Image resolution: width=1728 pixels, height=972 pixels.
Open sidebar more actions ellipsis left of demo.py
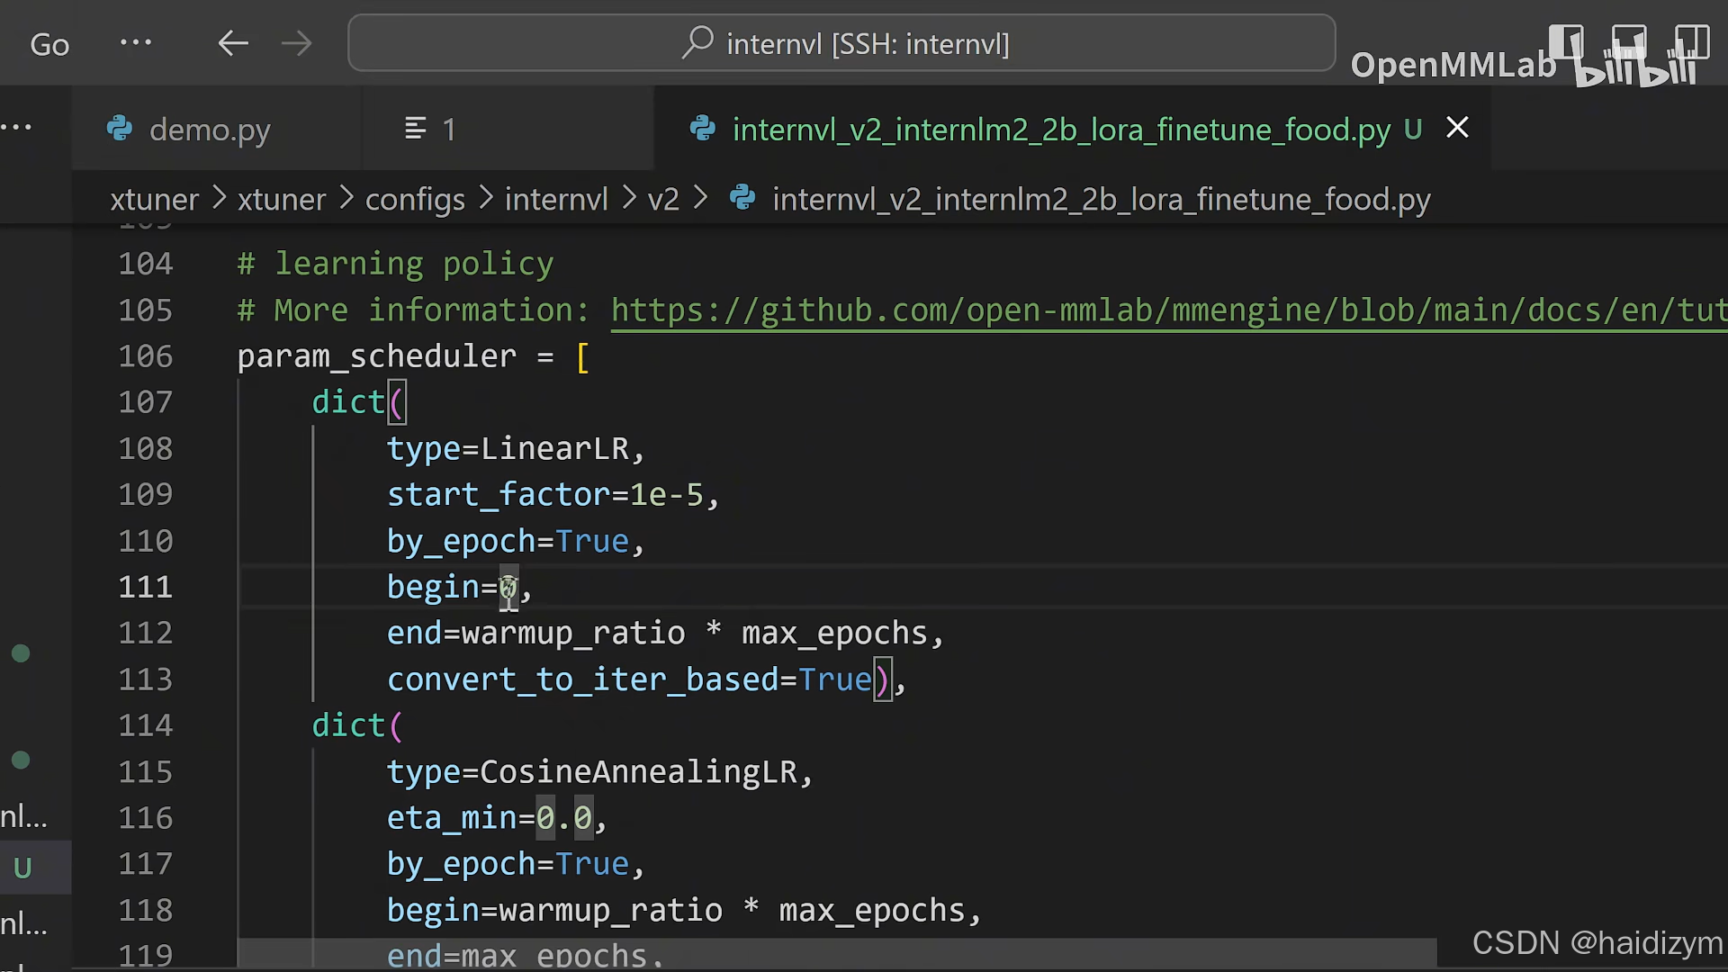[16, 128]
